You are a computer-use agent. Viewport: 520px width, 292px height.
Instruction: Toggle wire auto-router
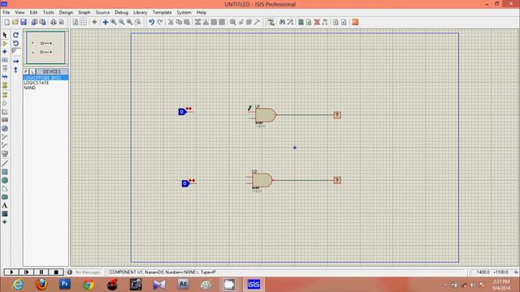[271, 22]
